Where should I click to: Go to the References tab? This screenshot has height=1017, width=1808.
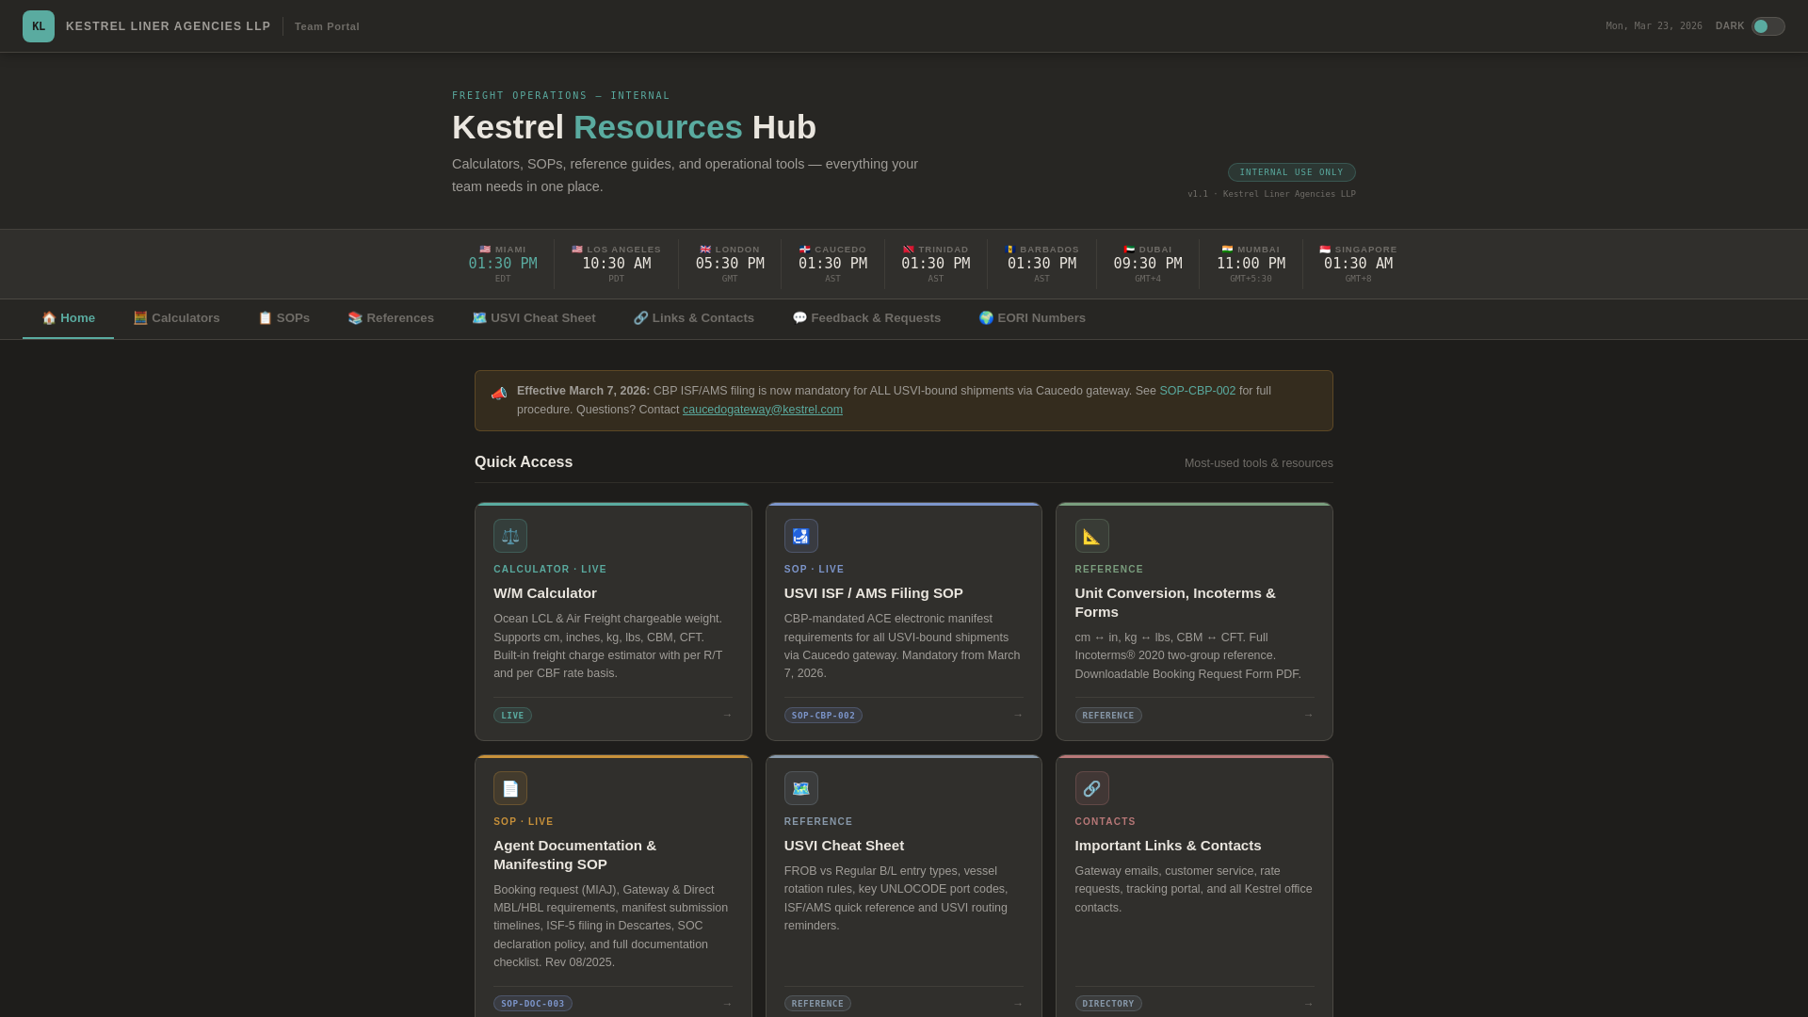(391, 318)
